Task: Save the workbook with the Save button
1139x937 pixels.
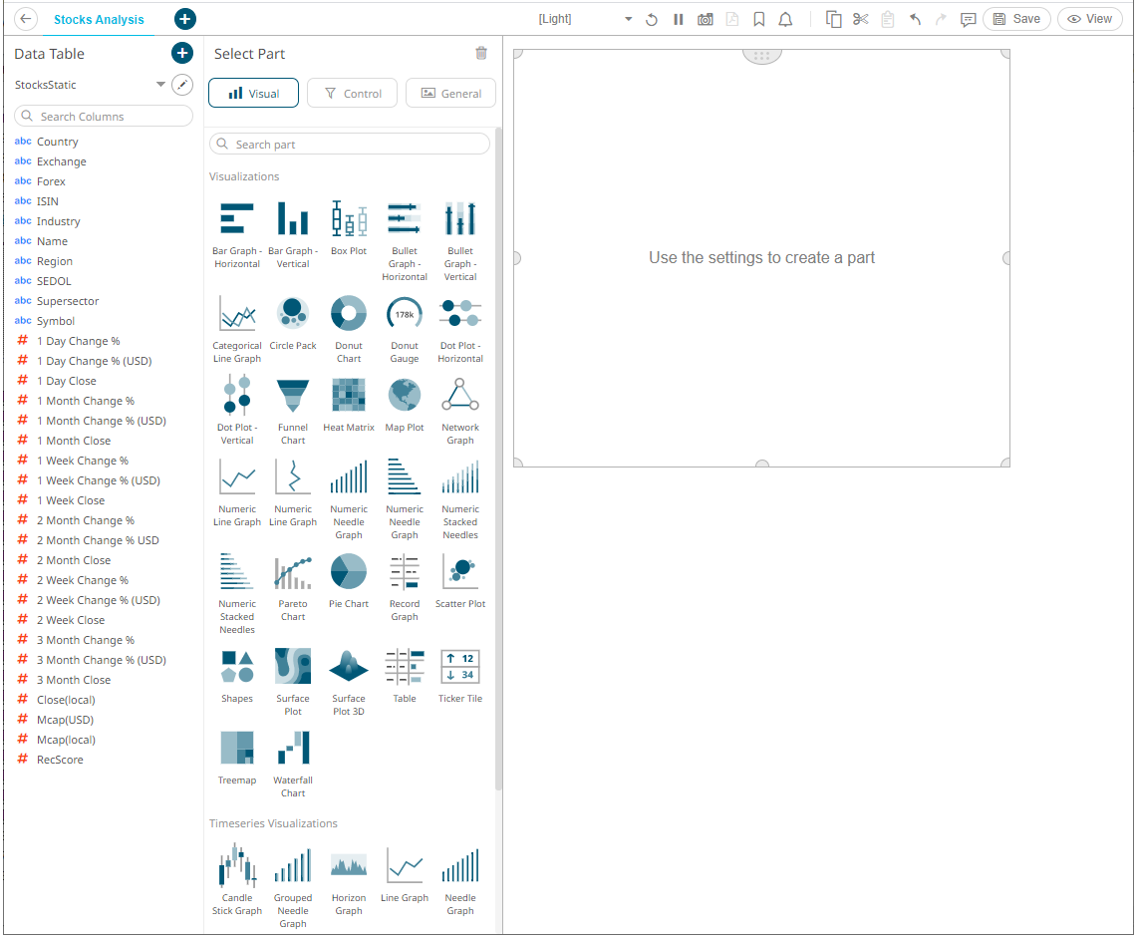Action: pos(1015,19)
